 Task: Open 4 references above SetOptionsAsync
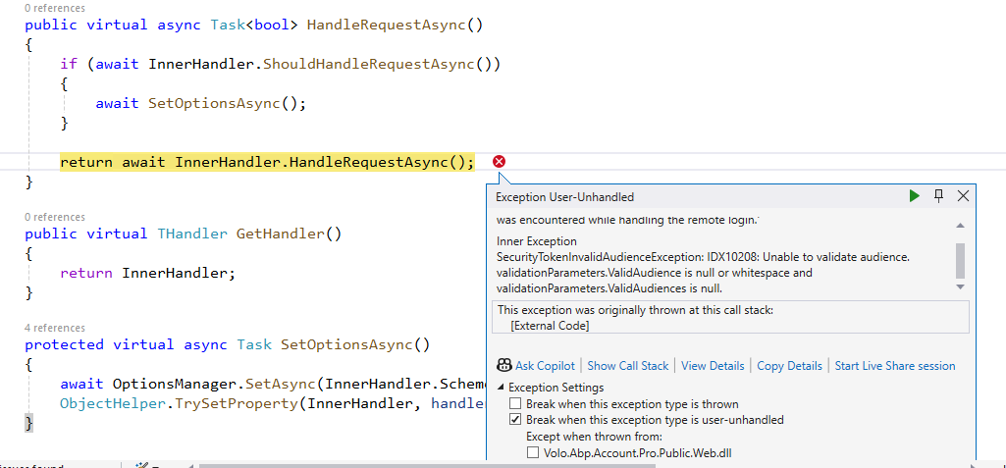pos(55,328)
